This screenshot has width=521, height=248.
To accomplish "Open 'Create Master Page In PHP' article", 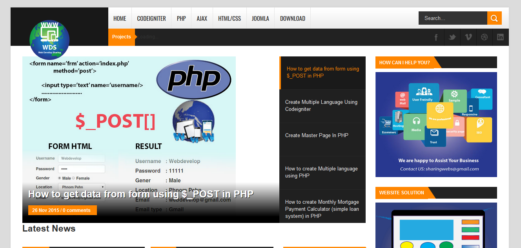I will click(317, 136).
